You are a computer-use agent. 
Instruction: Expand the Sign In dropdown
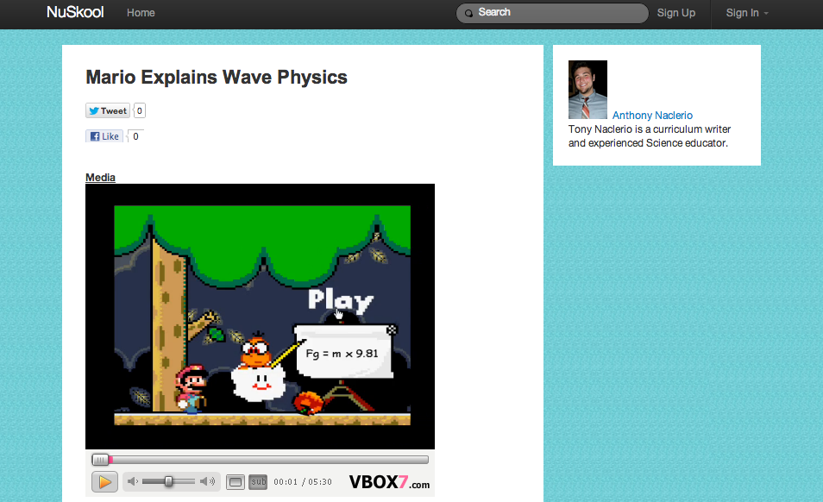[x=747, y=13]
